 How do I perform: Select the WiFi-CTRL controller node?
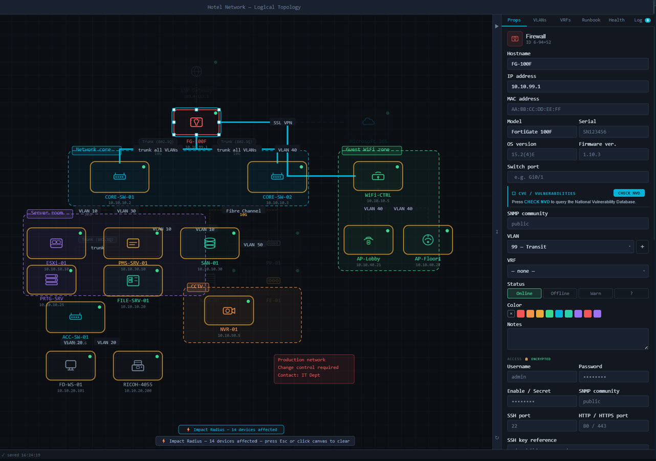[x=378, y=176]
